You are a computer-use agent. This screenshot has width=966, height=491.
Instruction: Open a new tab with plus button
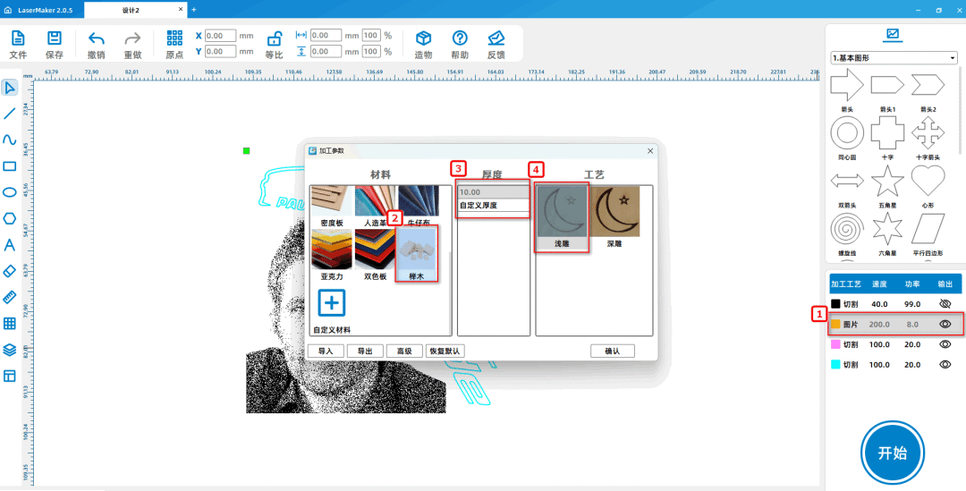(x=194, y=9)
